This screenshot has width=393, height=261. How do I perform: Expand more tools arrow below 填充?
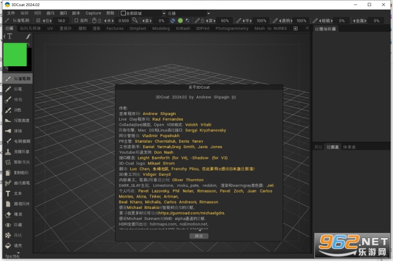18,253
